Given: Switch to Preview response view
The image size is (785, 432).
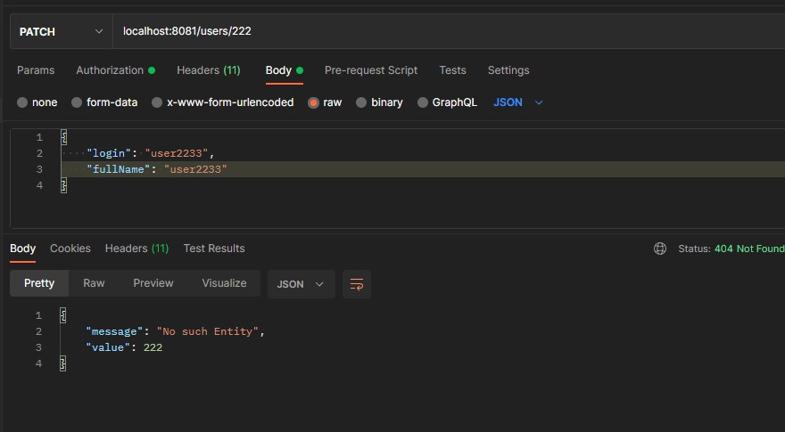Looking at the screenshot, I should click(x=153, y=283).
